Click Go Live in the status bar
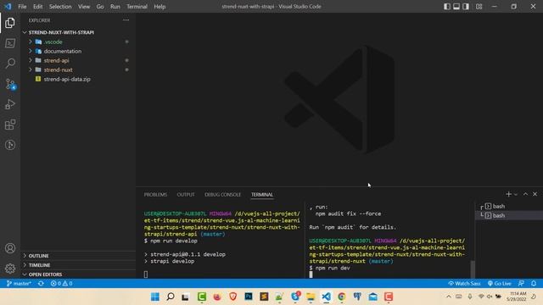 (x=500, y=283)
